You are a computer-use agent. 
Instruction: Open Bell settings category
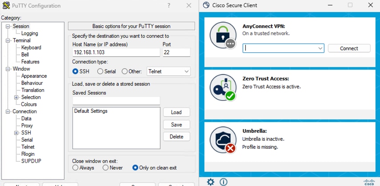click(x=25, y=55)
